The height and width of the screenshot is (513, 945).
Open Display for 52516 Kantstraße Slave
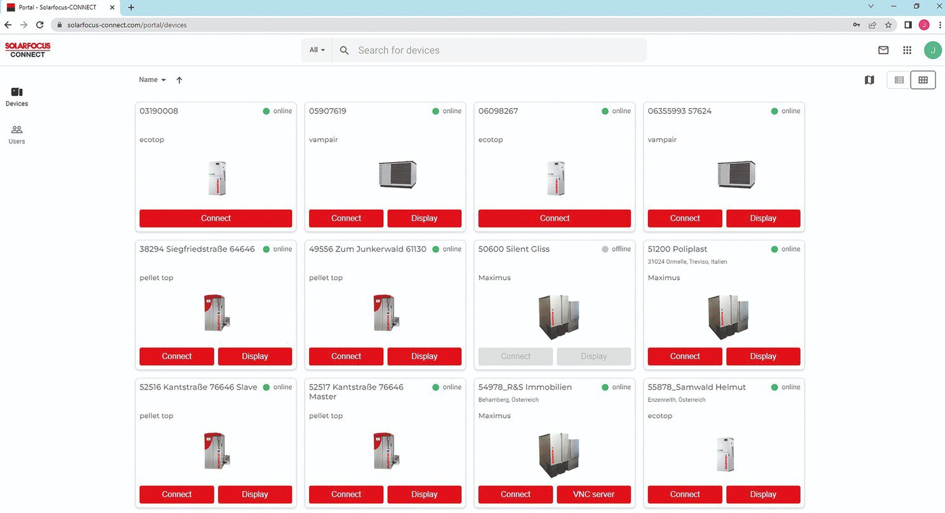(x=255, y=494)
